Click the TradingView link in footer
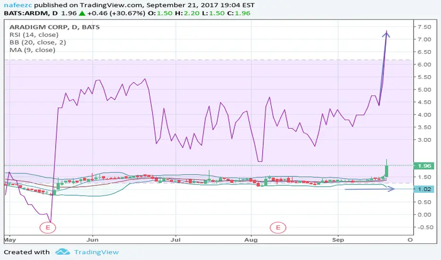The image size is (441, 260). [x=97, y=252]
